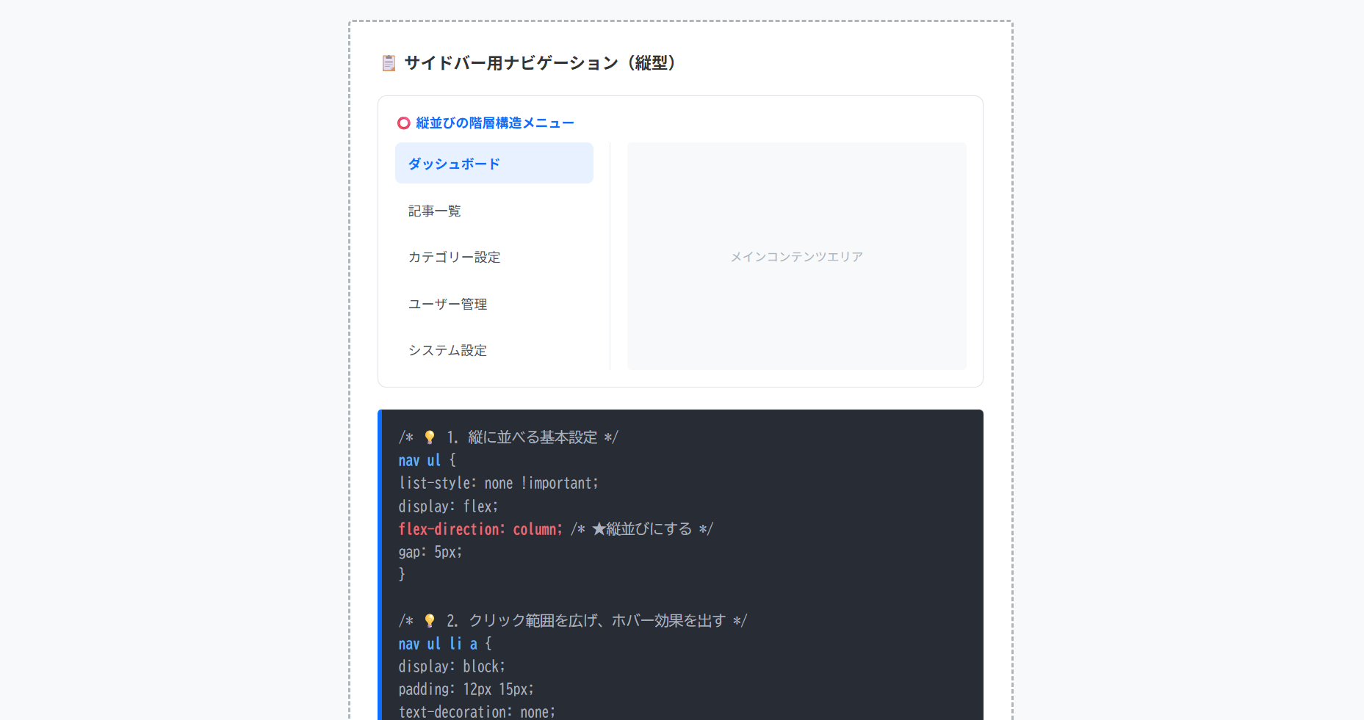Image resolution: width=1364 pixels, height=720 pixels.
Task: Click the 縦並びの階層構造メニュー heading text
Action: tap(494, 123)
